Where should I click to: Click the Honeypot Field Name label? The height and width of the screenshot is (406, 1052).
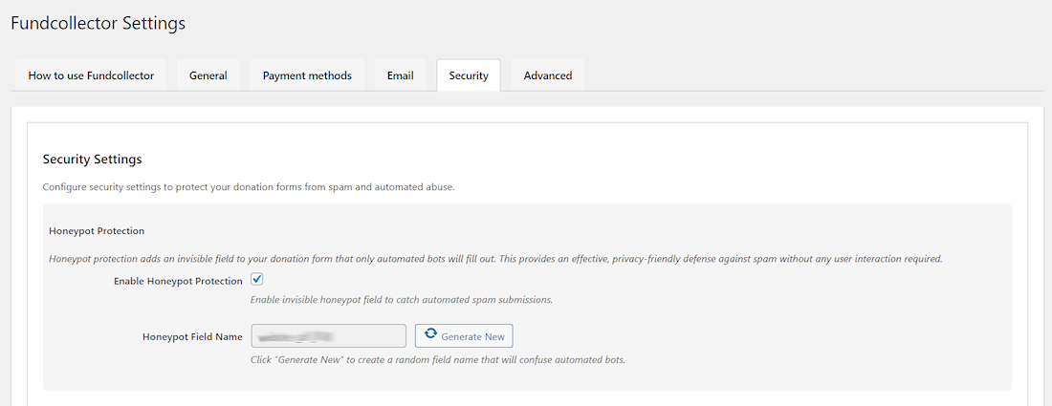[x=192, y=337]
